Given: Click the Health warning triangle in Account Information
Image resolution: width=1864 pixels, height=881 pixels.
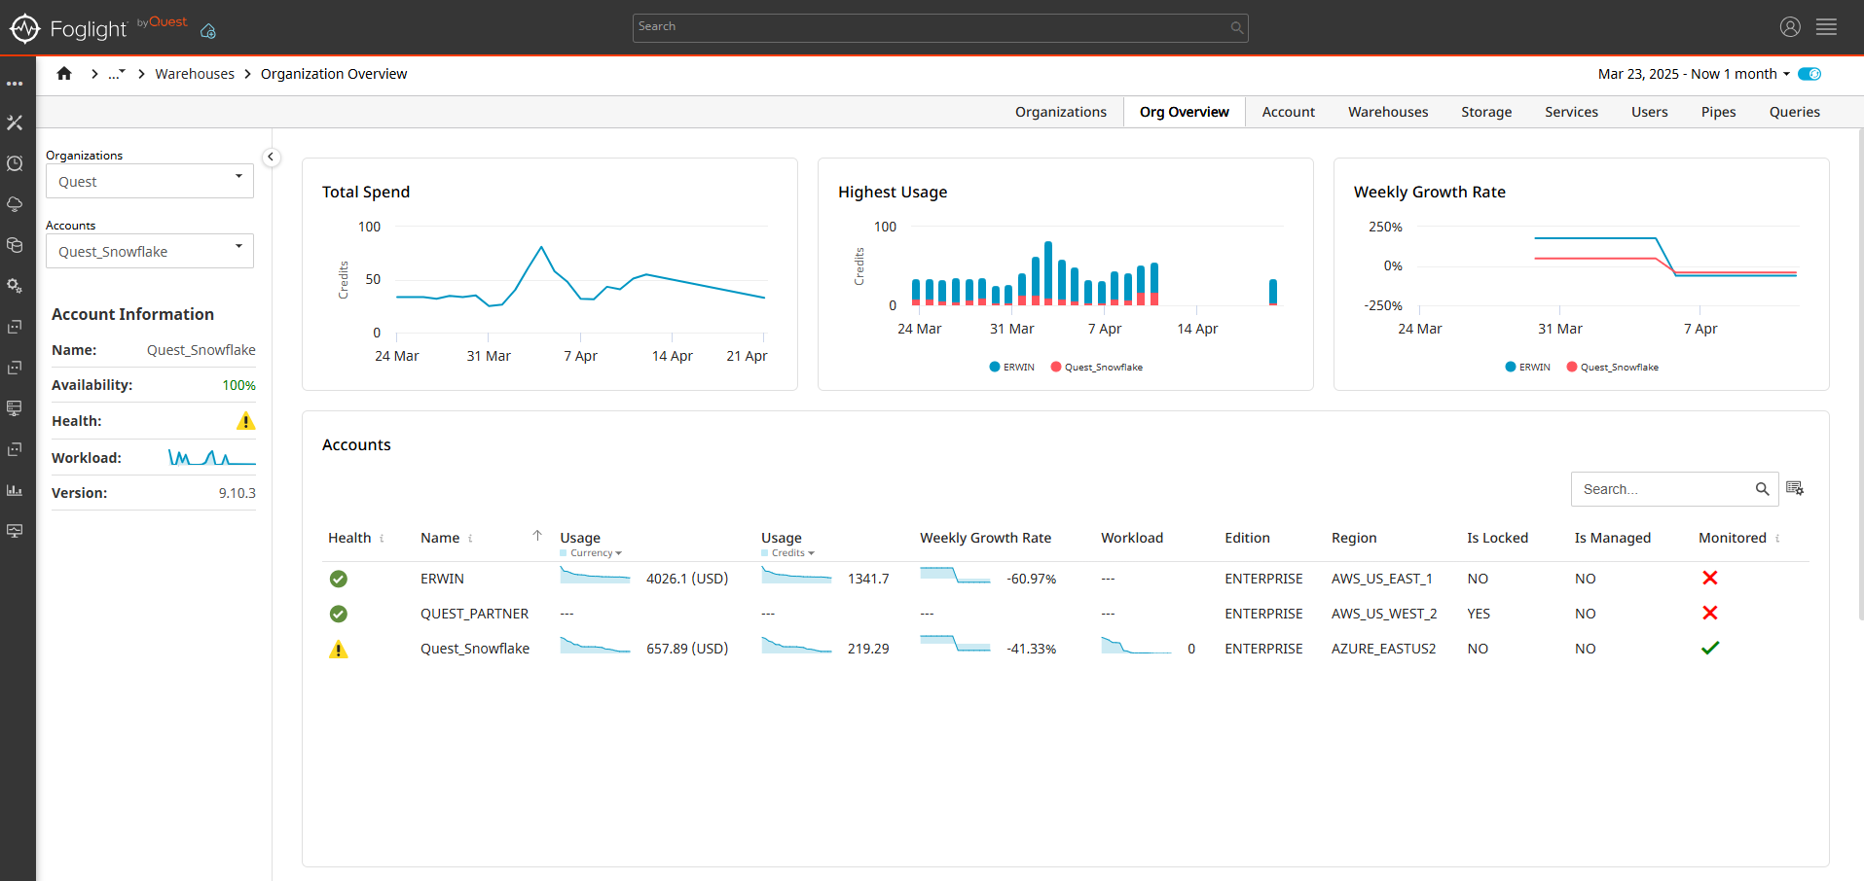Looking at the screenshot, I should coord(246,421).
